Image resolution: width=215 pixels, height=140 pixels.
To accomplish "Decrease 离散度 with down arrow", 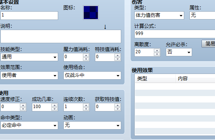I will 157,54.
